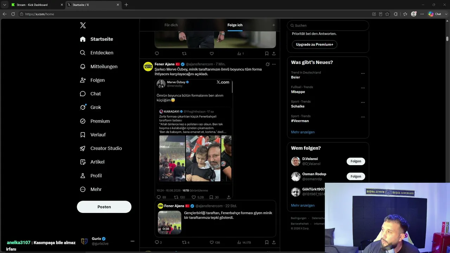Reload the page with refresh icon
The height and width of the screenshot is (253, 450).
click(13, 14)
